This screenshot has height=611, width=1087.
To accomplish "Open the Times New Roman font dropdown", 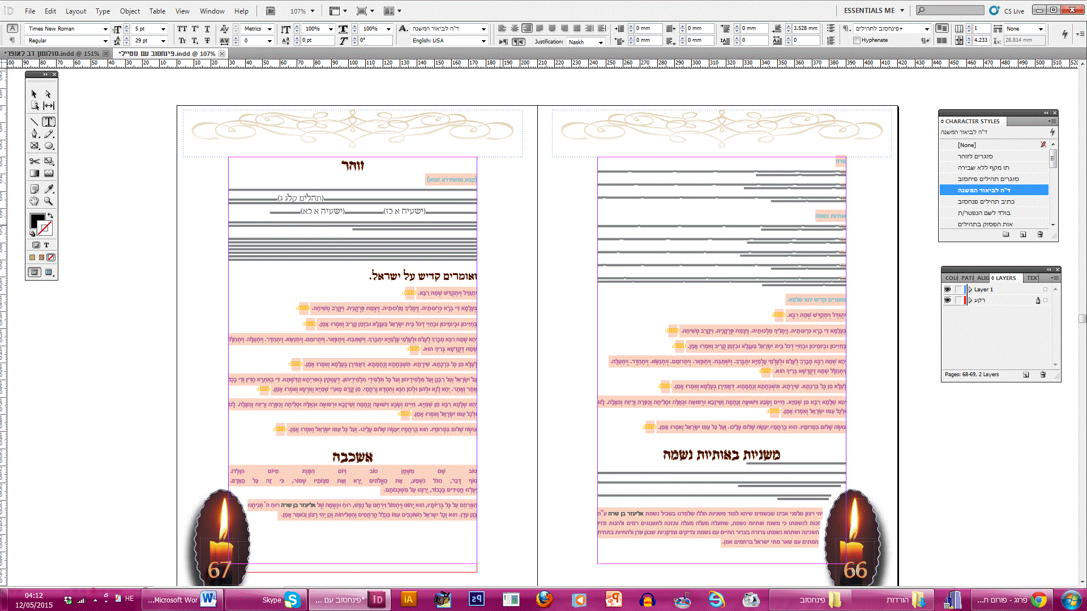I will (105, 29).
